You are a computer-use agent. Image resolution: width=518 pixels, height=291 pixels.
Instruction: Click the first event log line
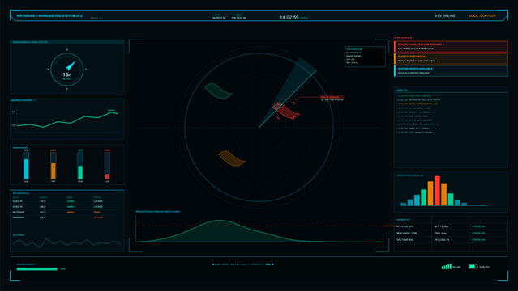pos(414,96)
